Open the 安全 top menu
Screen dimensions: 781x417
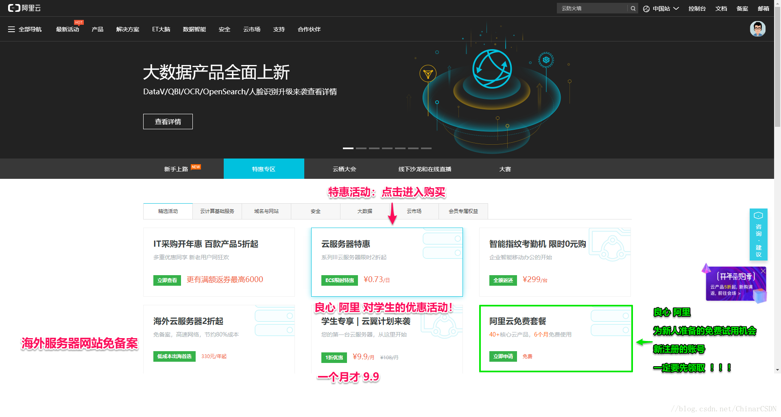225,29
